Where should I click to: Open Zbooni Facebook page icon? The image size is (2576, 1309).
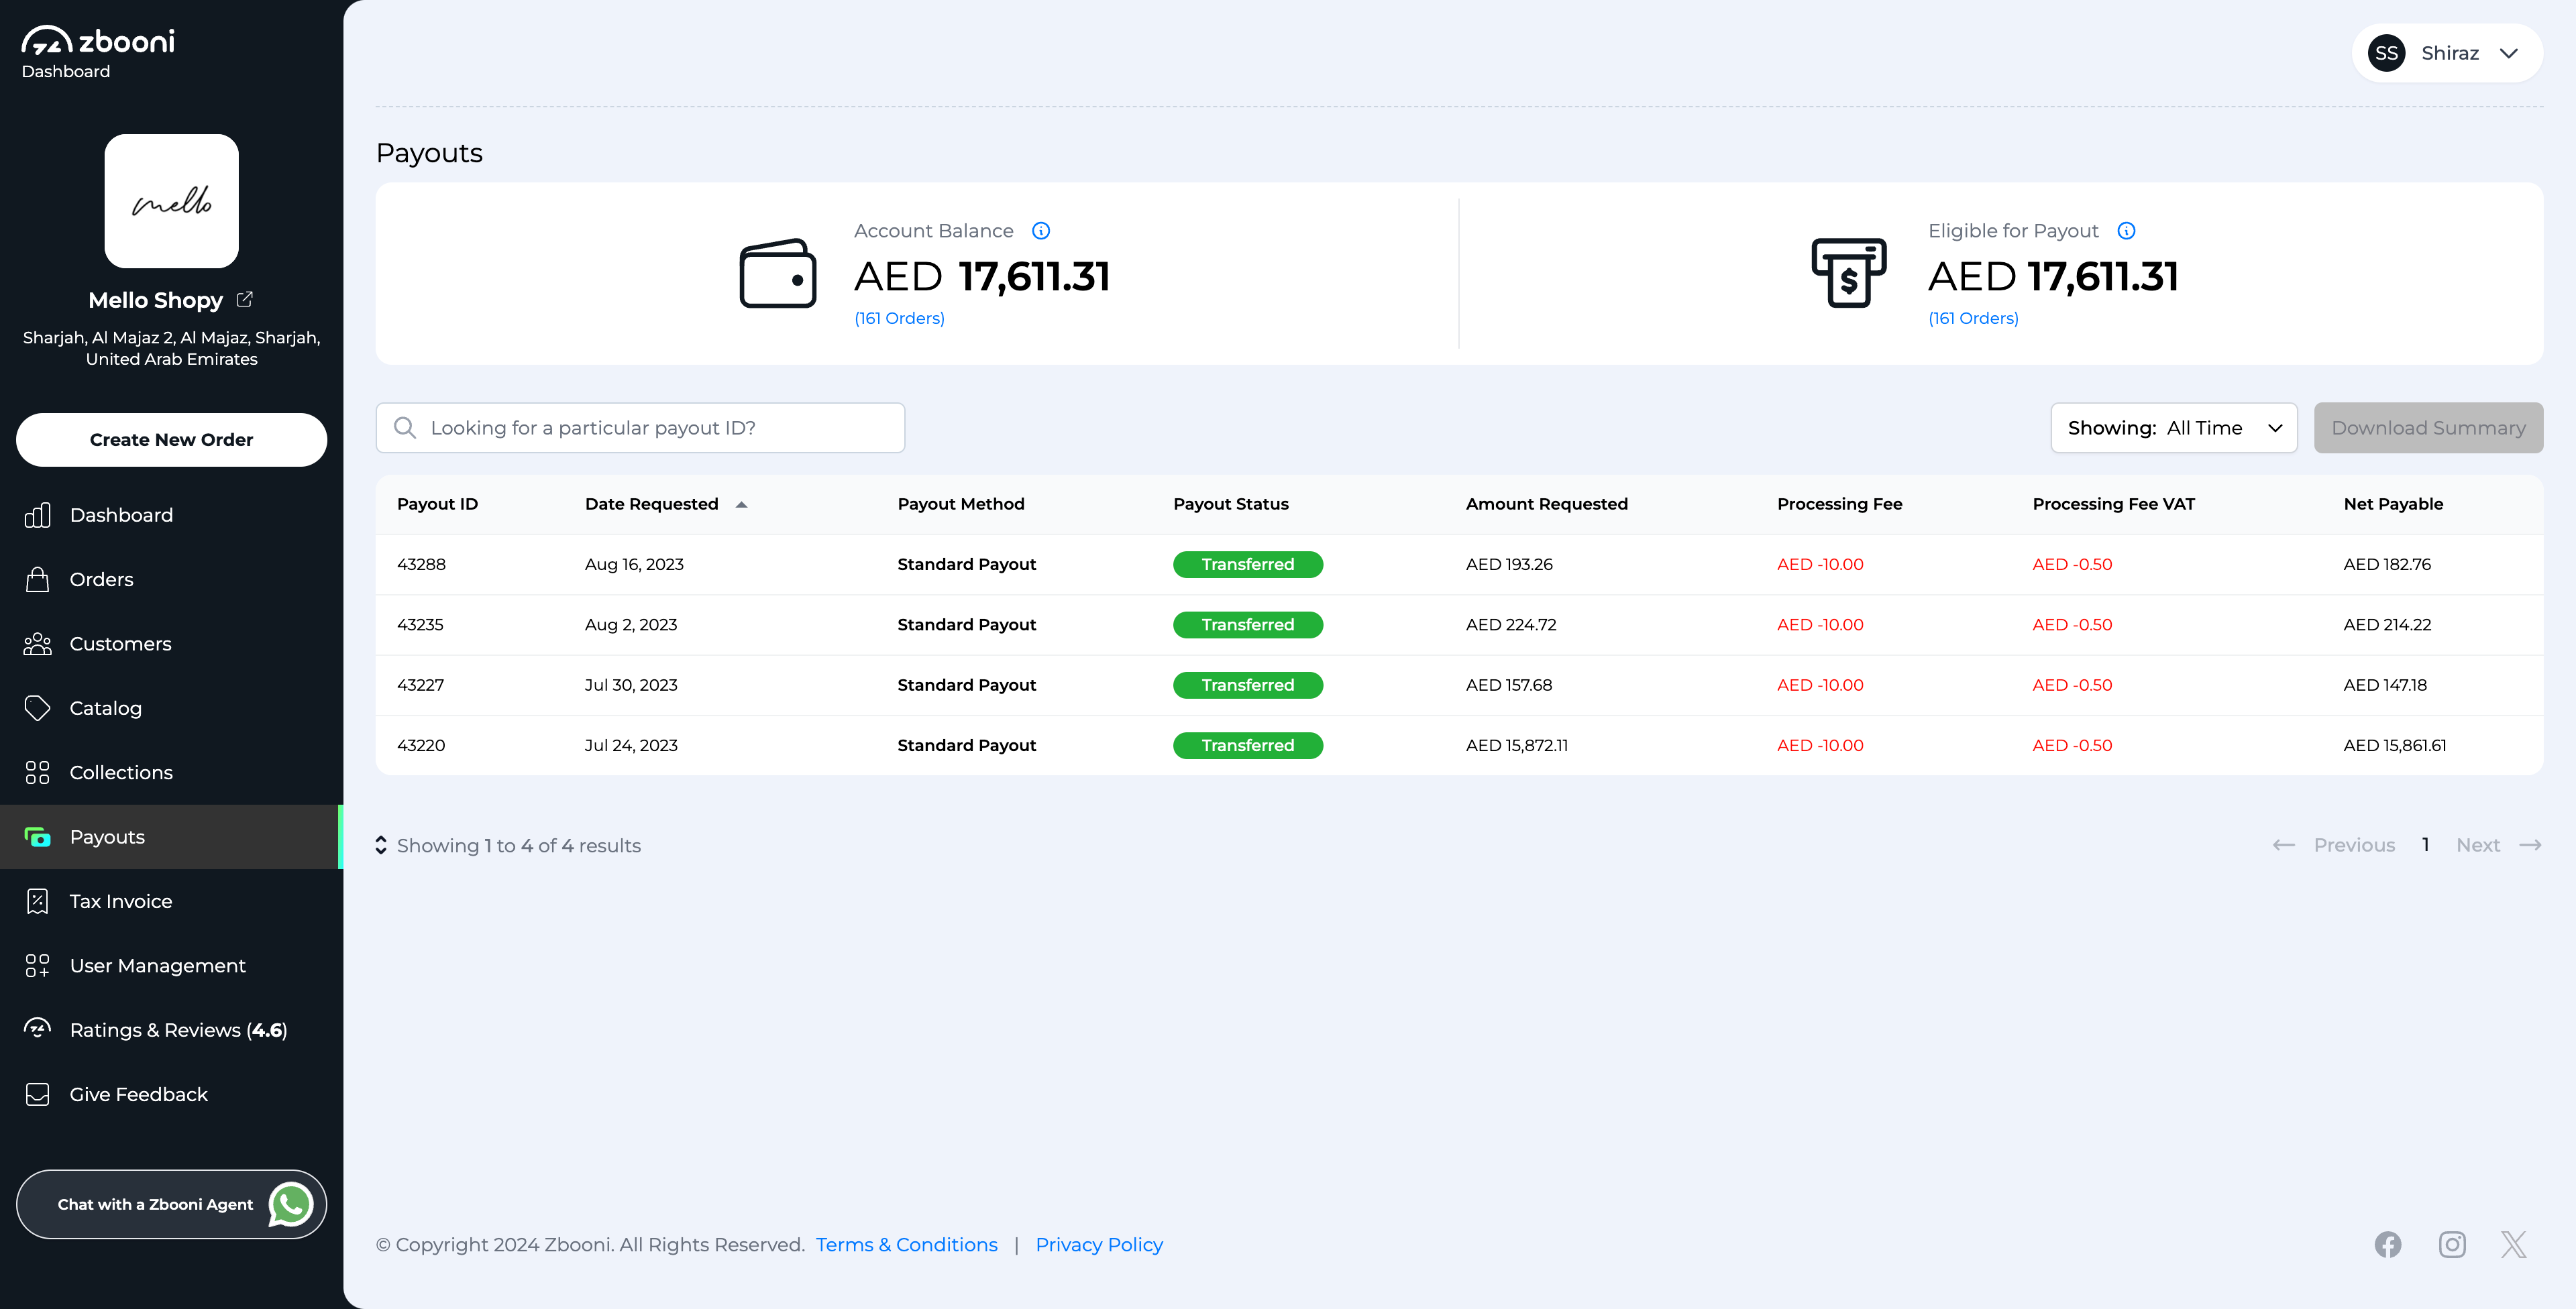click(x=2388, y=1244)
